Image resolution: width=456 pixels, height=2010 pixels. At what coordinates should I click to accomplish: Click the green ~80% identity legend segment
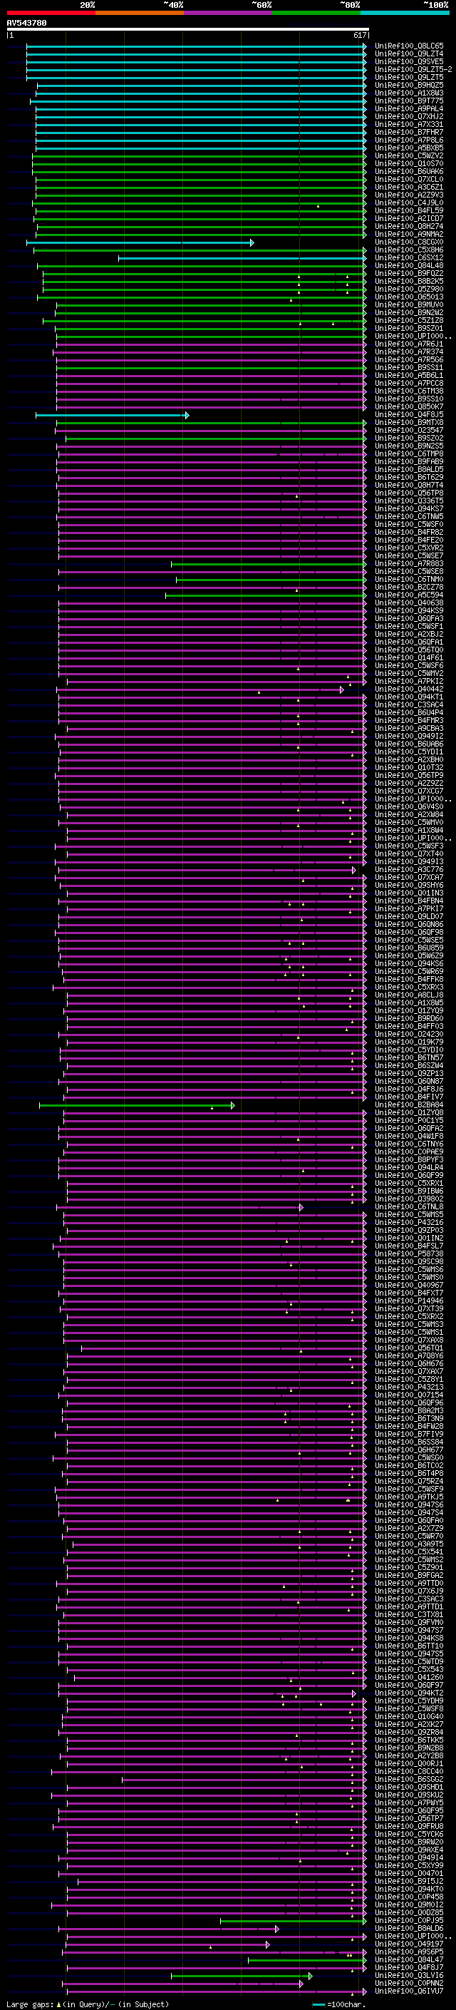pyautogui.click(x=316, y=13)
